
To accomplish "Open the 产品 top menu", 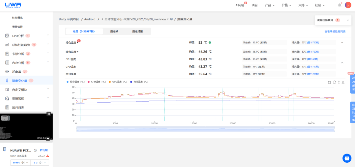I will tap(270, 5).
